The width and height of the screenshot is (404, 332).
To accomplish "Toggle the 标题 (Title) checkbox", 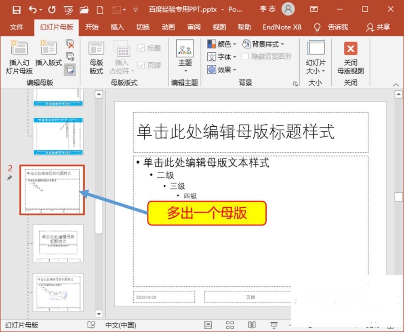I will [x=141, y=48].
